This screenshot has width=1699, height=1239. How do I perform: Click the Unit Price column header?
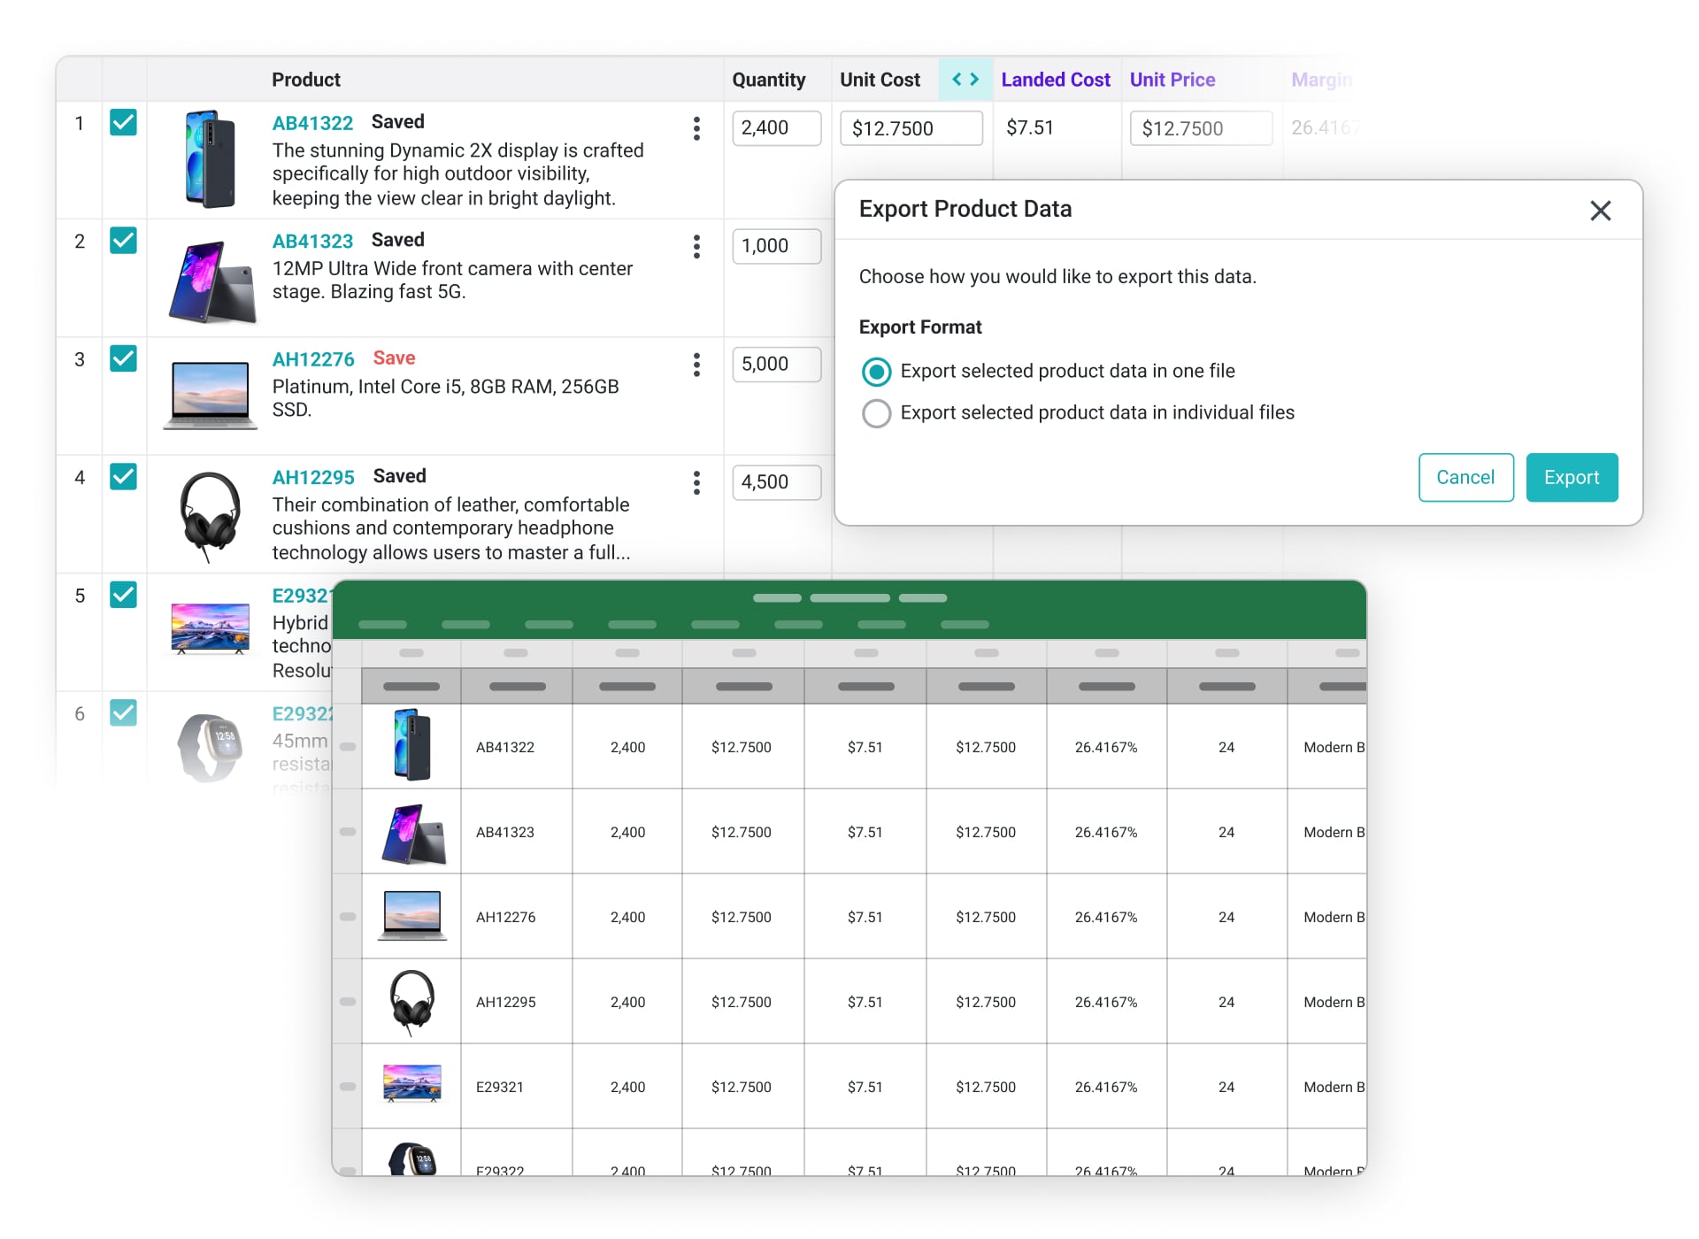click(x=1172, y=80)
